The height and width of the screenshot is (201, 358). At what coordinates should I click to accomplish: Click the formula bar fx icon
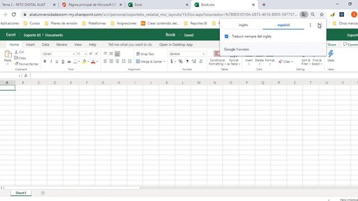(x=26, y=75)
